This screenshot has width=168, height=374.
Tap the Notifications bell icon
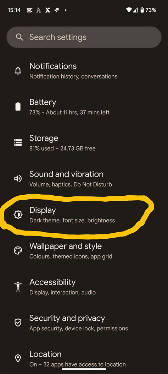click(x=18, y=71)
